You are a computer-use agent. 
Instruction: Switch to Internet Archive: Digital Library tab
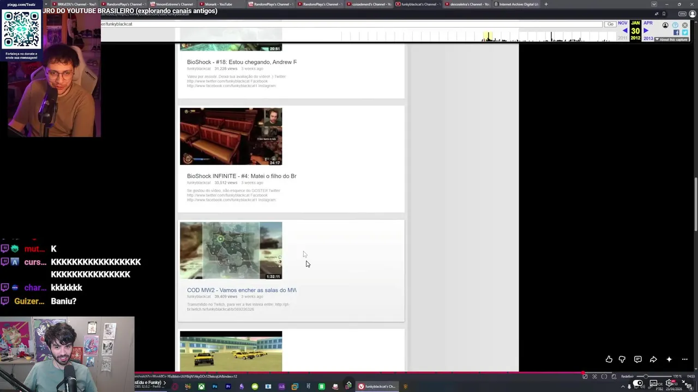pos(517,4)
